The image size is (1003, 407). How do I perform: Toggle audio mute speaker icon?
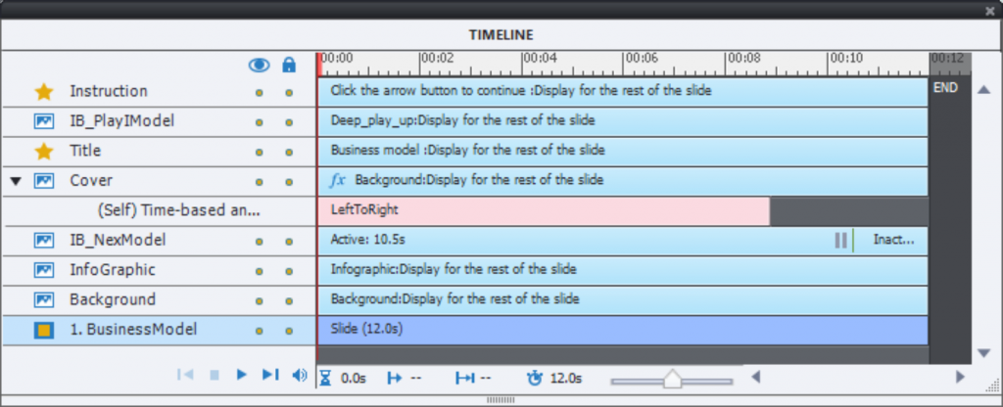click(299, 376)
